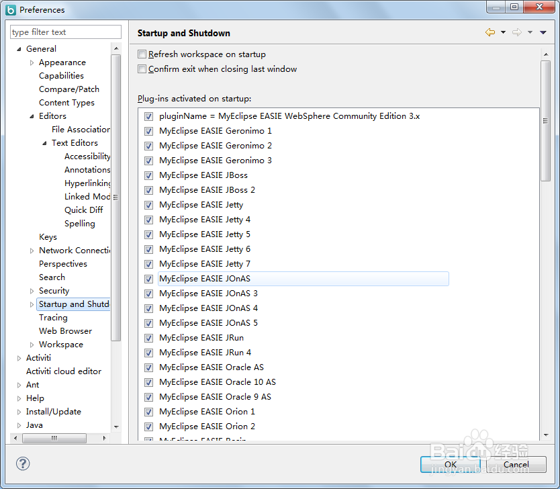Uncheck MyEclipse EASIE Orion 2
560x489 pixels.
pyautogui.click(x=148, y=427)
